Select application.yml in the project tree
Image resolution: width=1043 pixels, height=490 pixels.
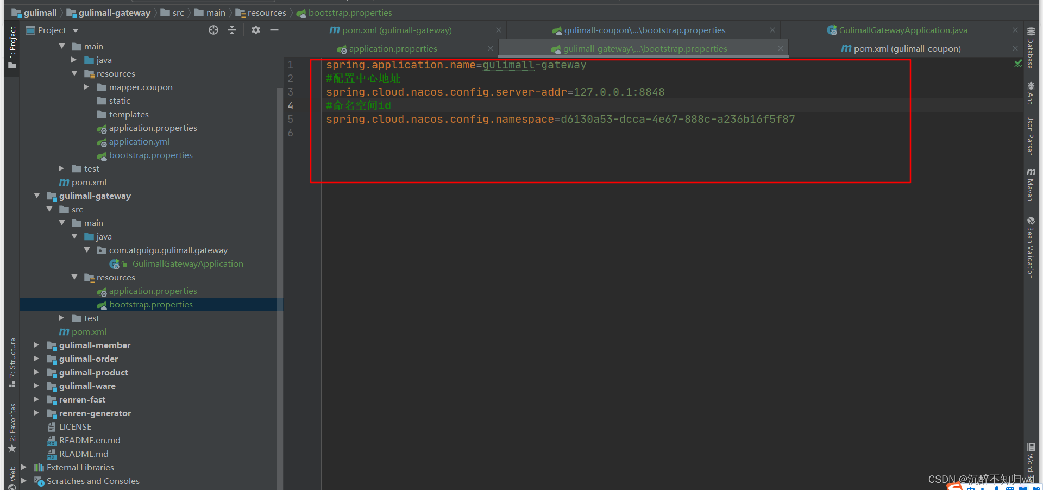tap(139, 142)
